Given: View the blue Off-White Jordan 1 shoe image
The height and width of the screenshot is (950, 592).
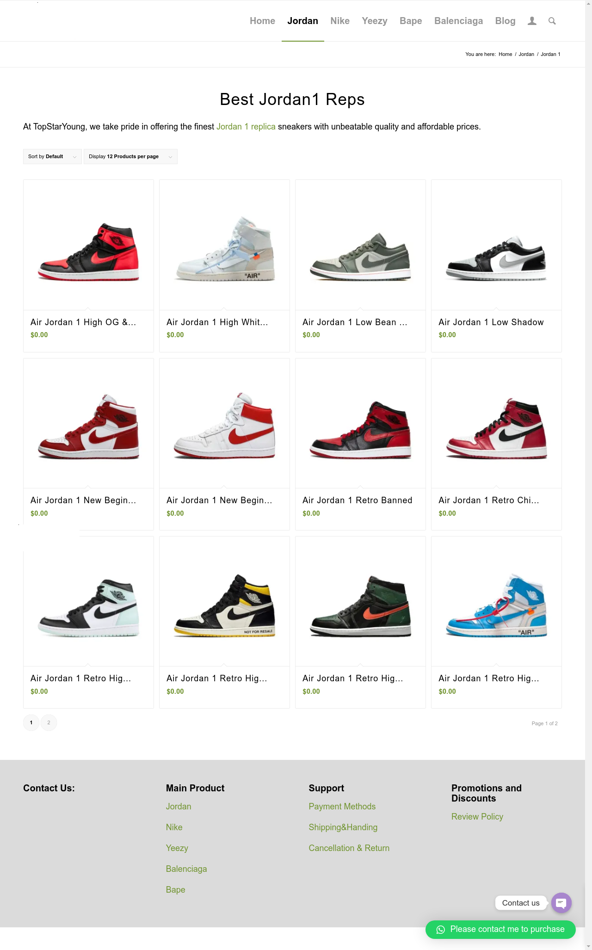Looking at the screenshot, I should click(x=496, y=601).
